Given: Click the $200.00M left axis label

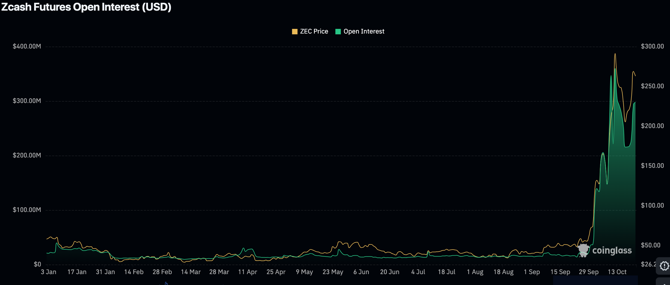Looking at the screenshot, I should click(27, 155).
